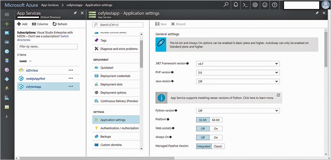Click the feedback smiley icon
Screen dimensions: 331x160
click(265, 5)
